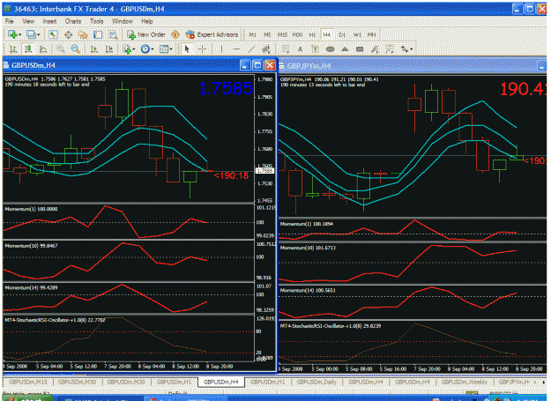Screen dimensions: 551x401
Task: Show the Terminal window icon
Action: pyautogui.click(x=98, y=34)
